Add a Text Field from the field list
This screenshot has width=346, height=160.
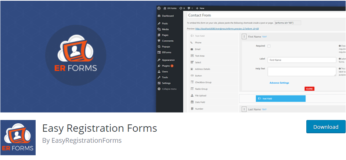213,36
